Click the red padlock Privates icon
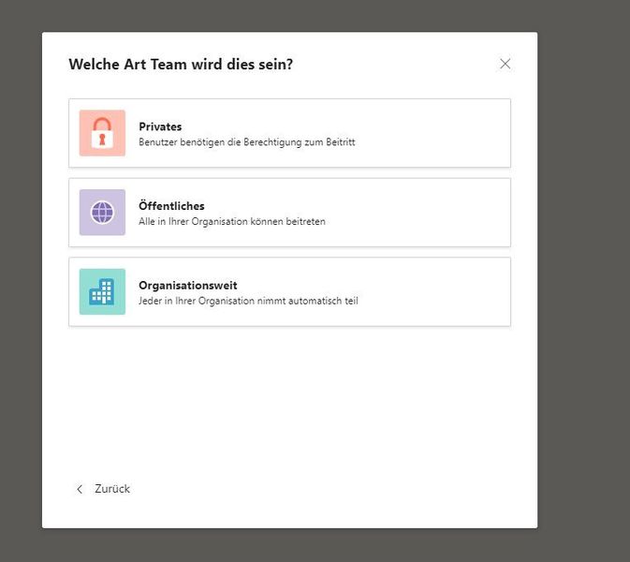This screenshot has height=562, width=630. (x=102, y=133)
